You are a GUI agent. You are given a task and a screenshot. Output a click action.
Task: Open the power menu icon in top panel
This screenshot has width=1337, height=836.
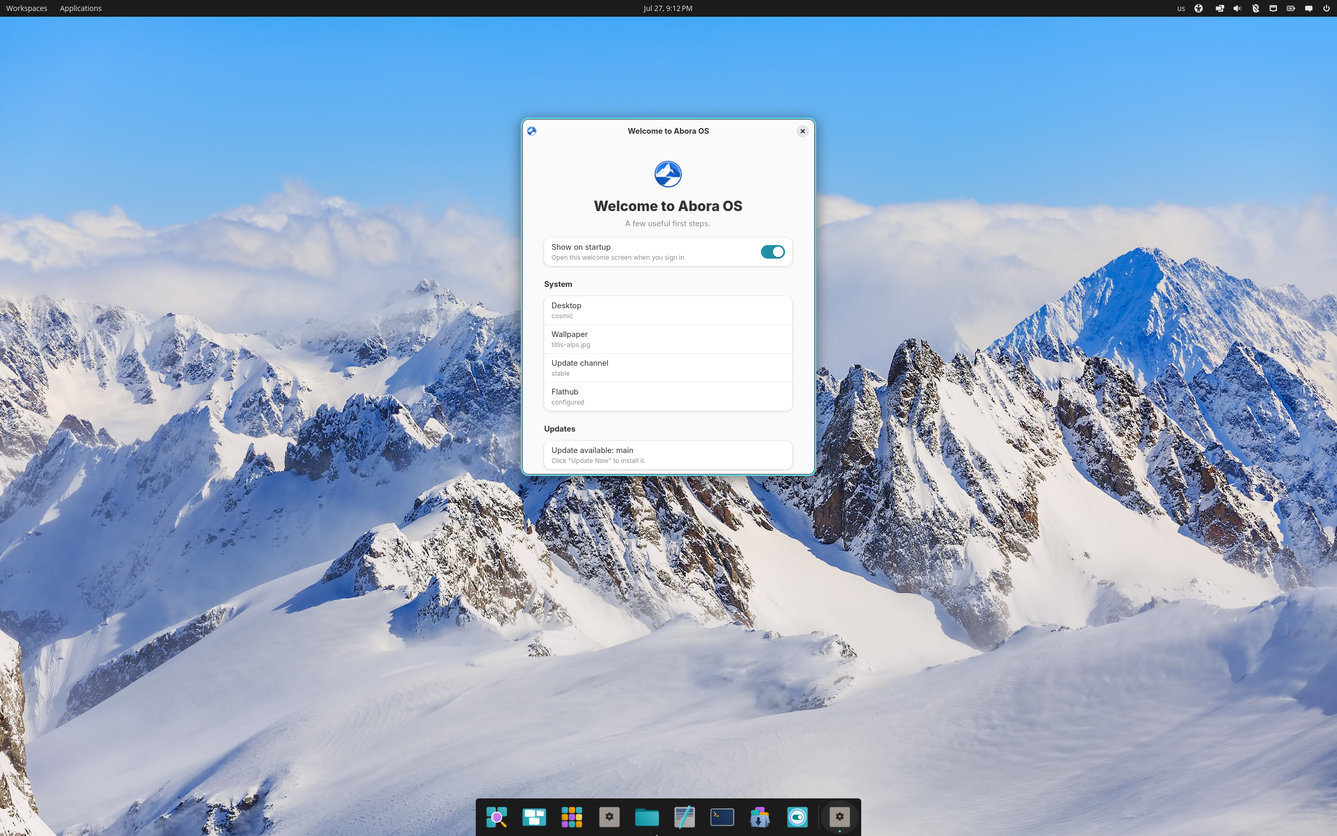(1326, 8)
